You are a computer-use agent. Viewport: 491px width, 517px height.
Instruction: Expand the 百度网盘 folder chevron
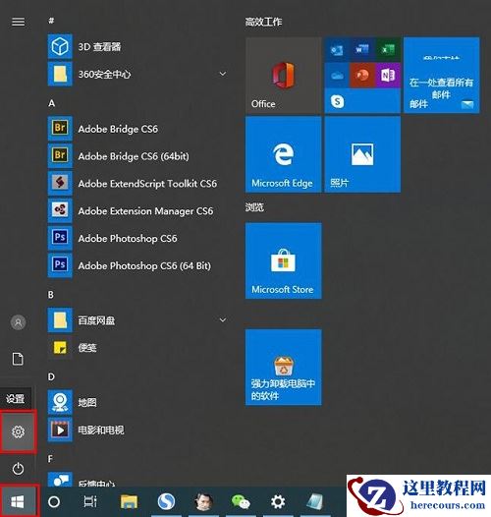[223, 319]
